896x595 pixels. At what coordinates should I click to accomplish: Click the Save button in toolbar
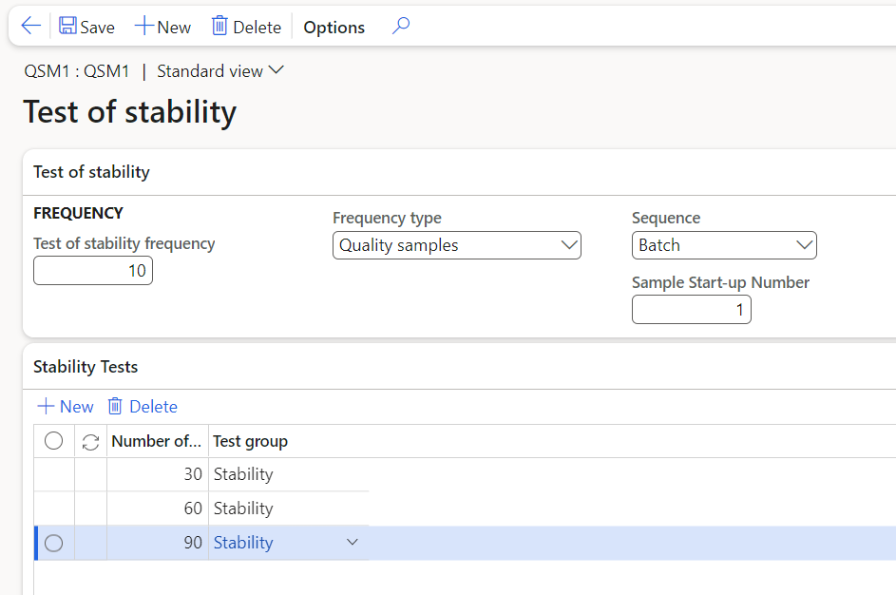[x=86, y=27]
